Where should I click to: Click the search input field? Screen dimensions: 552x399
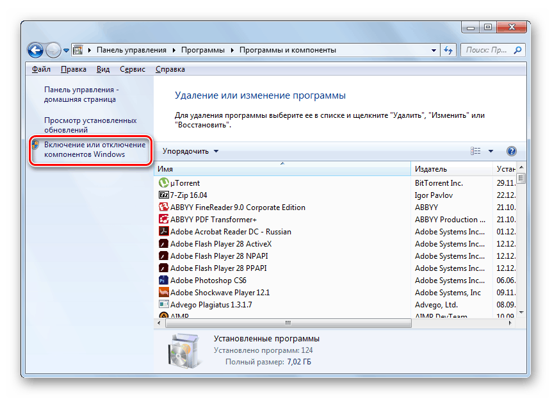coord(487,50)
